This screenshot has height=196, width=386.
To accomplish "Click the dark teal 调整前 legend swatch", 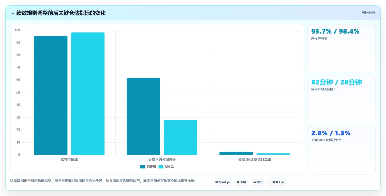I will click(x=142, y=167).
